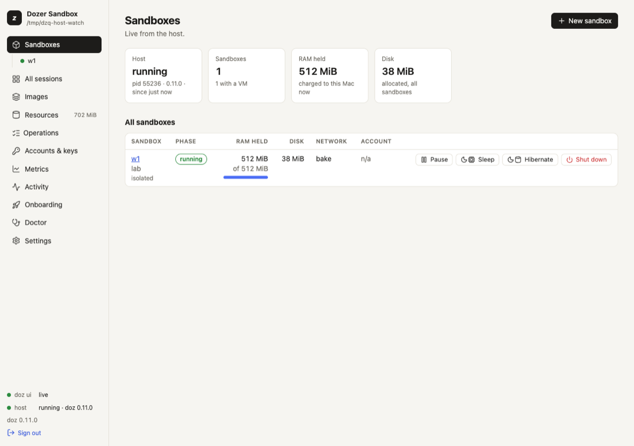Click the moon-disk icon in Hibernate button
This screenshot has height=446, width=634.
pos(514,159)
